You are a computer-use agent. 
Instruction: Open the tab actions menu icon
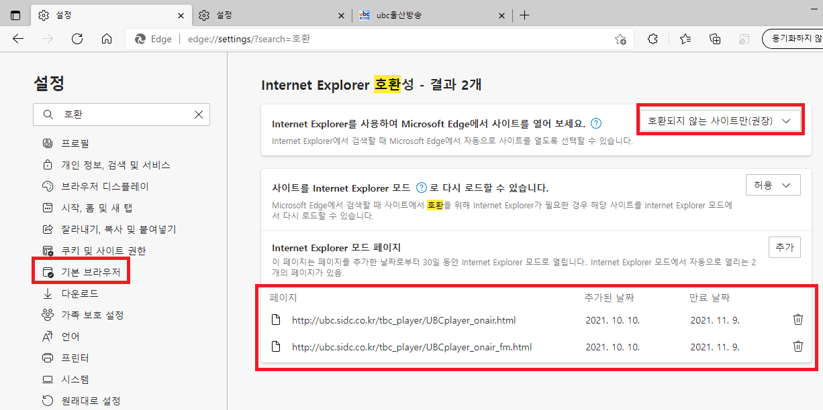click(15, 15)
